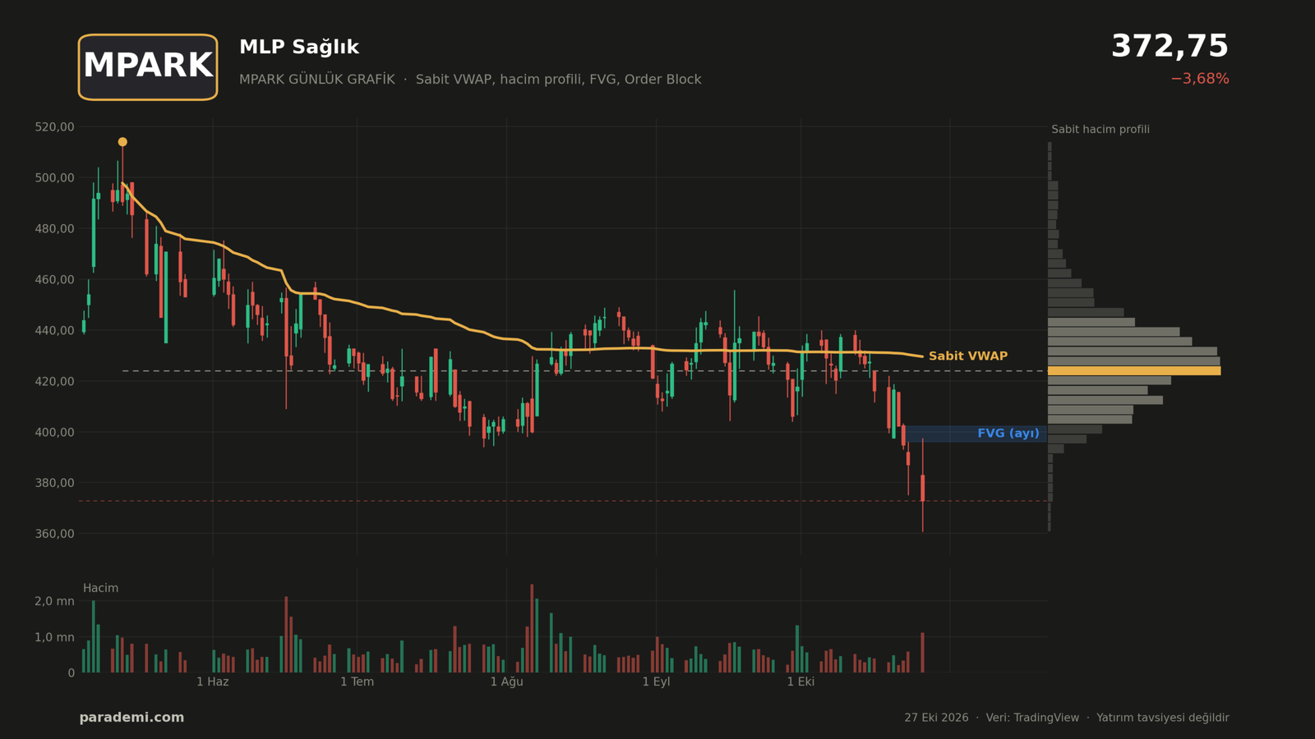Viewport: 1315px width, 739px height.
Task: Select the 1 Eyl date label
Action: coord(656,682)
